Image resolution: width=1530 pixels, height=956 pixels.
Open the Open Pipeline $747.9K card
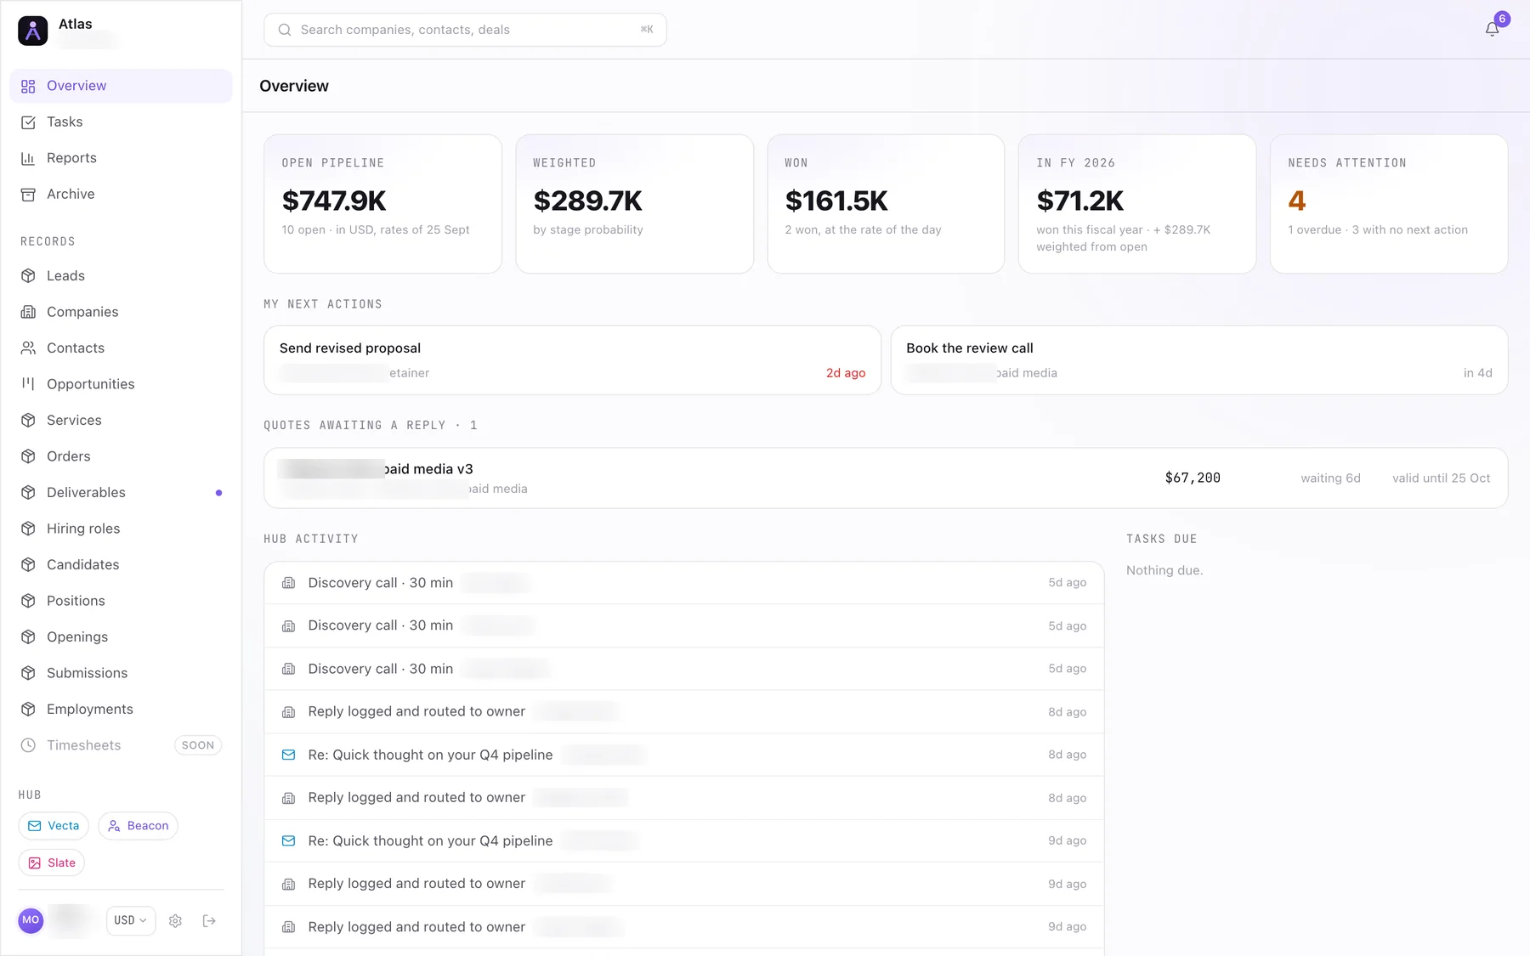pos(382,204)
